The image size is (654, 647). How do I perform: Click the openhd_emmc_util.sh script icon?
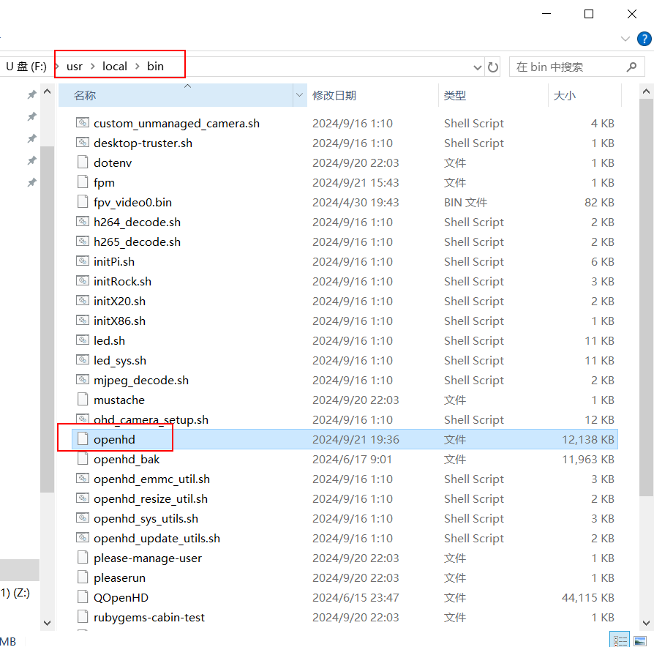[83, 479]
